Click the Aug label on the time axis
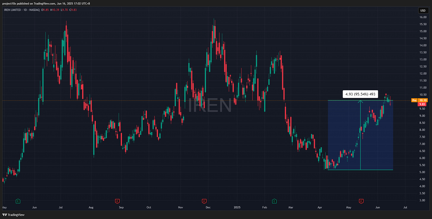The height and width of the screenshot is (219, 432). (91, 208)
